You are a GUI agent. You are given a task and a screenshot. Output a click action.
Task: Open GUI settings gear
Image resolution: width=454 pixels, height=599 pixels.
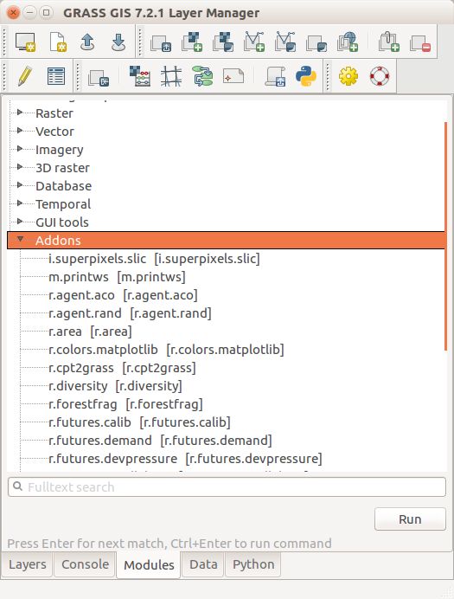(x=348, y=76)
